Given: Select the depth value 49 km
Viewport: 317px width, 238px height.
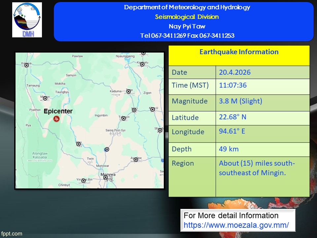Looking at the screenshot, I should pyautogui.click(x=229, y=149).
